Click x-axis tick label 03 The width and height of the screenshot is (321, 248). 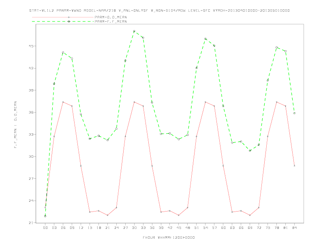pos(54,228)
